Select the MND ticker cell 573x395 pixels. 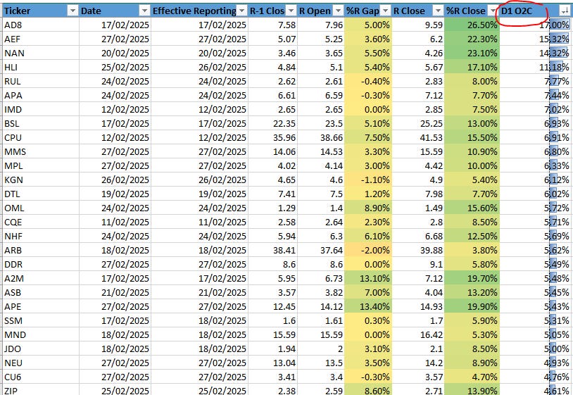[x=40, y=334]
